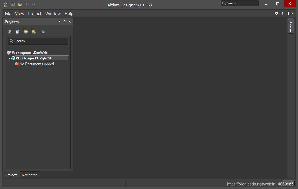The image size is (298, 189).
Task: Click the No Documents Added entry
Action: pyautogui.click(x=37, y=64)
